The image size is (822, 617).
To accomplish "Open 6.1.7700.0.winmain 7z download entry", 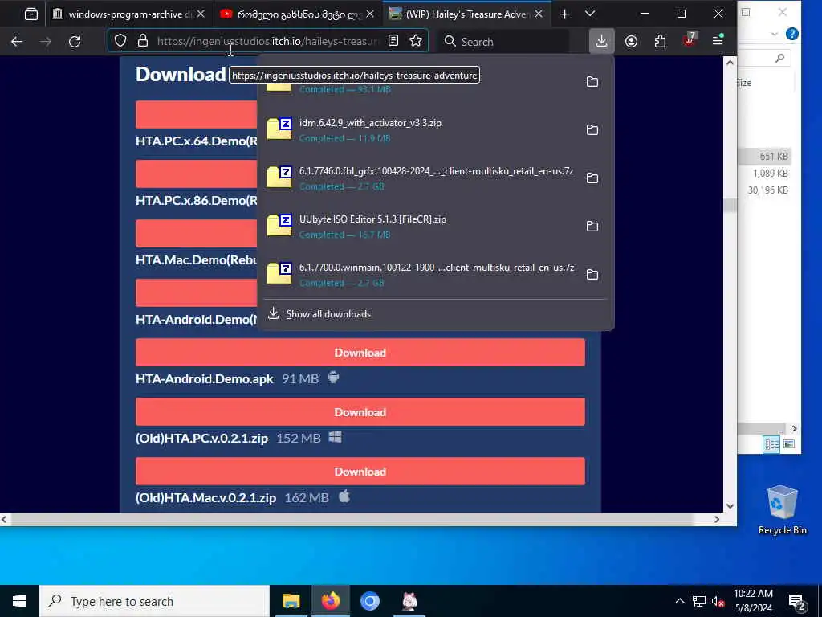I will (x=419, y=275).
